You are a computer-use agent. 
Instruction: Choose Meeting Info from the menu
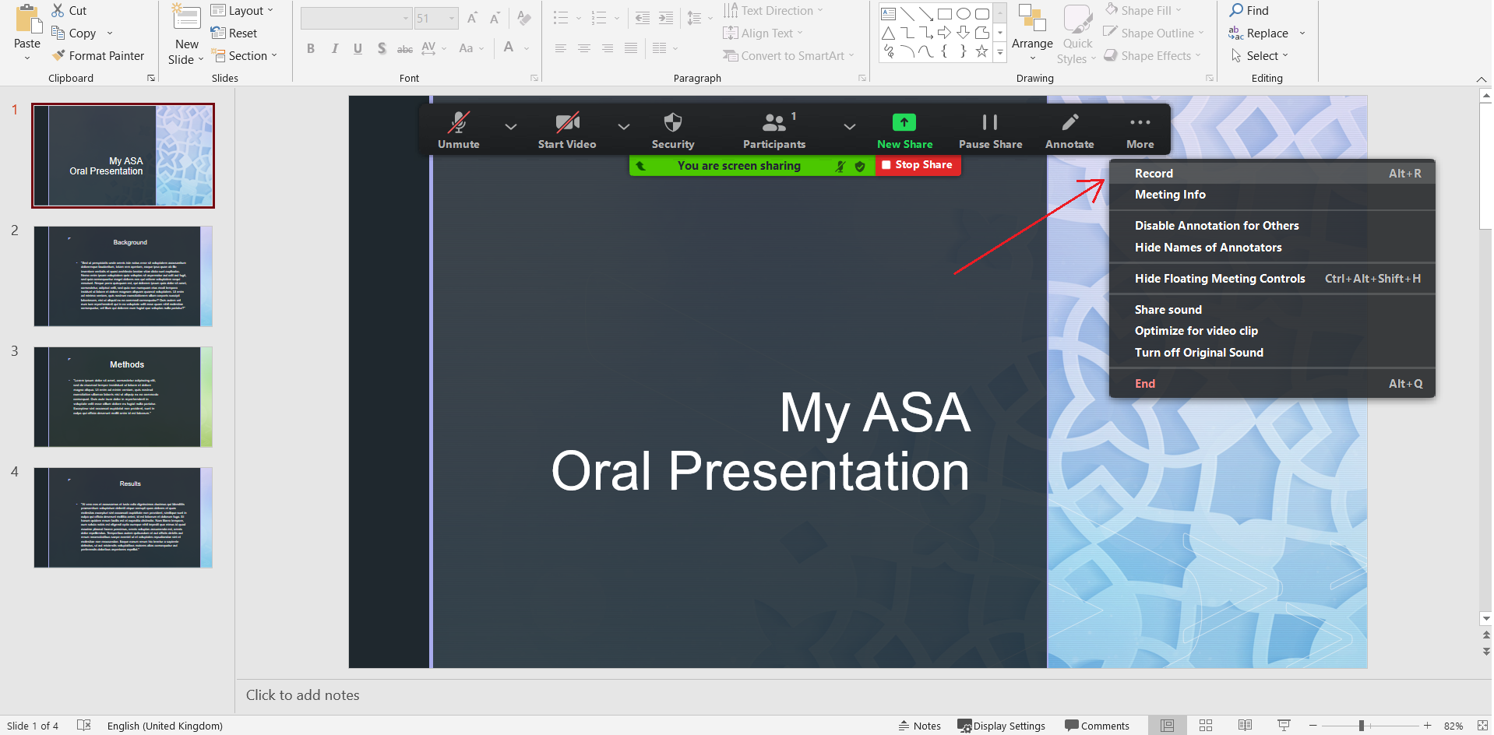click(1272, 195)
